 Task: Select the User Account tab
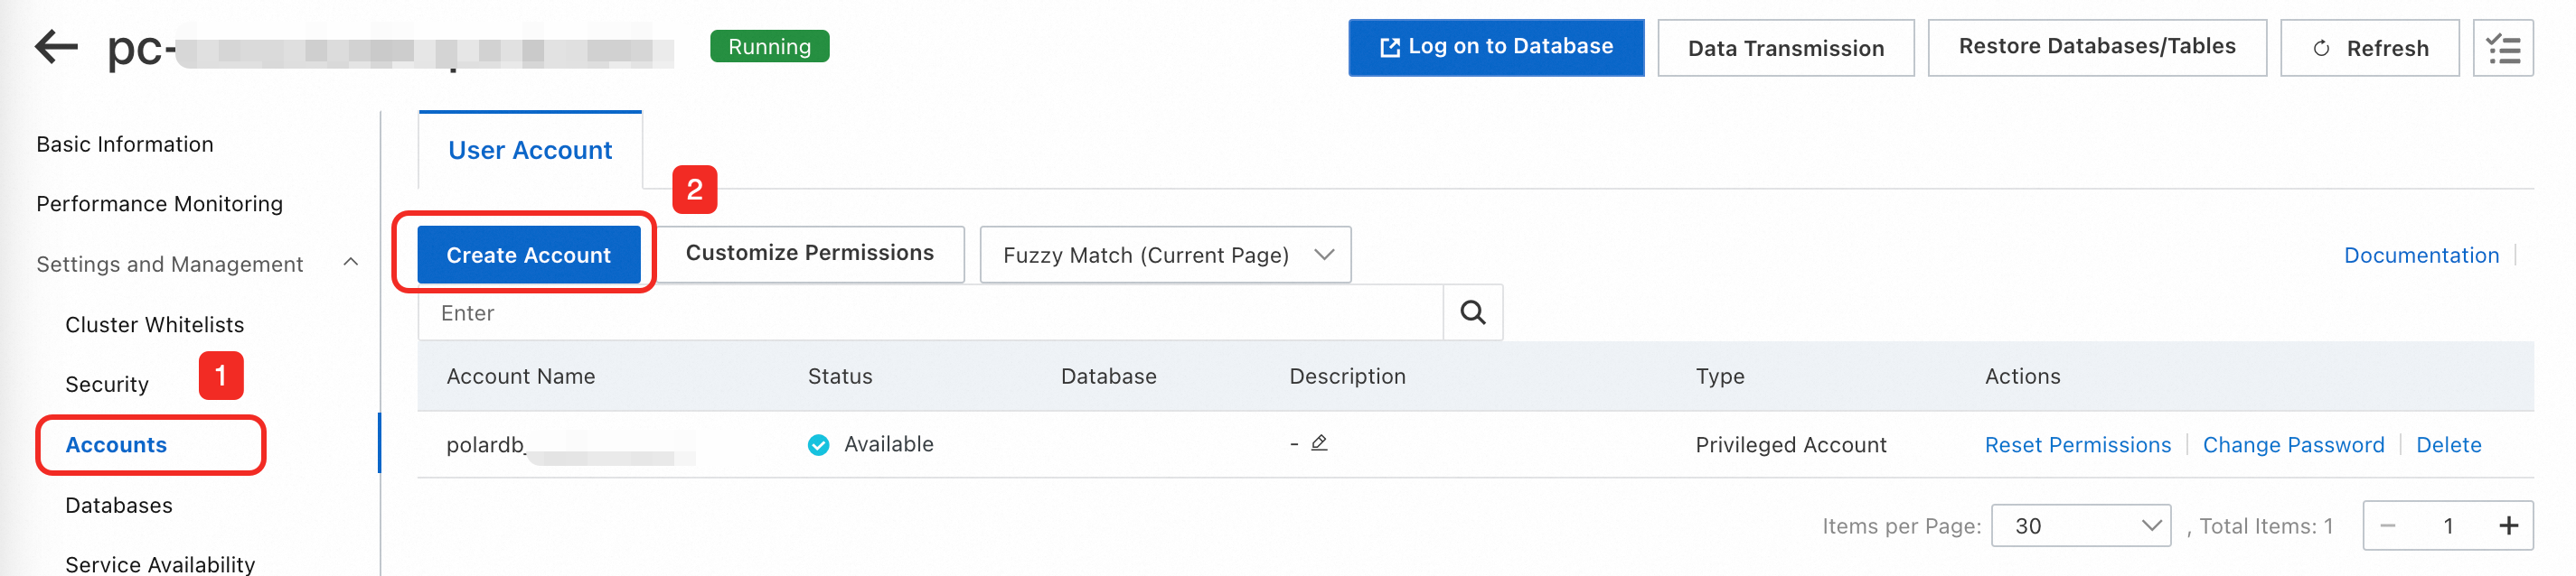tap(530, 150)
